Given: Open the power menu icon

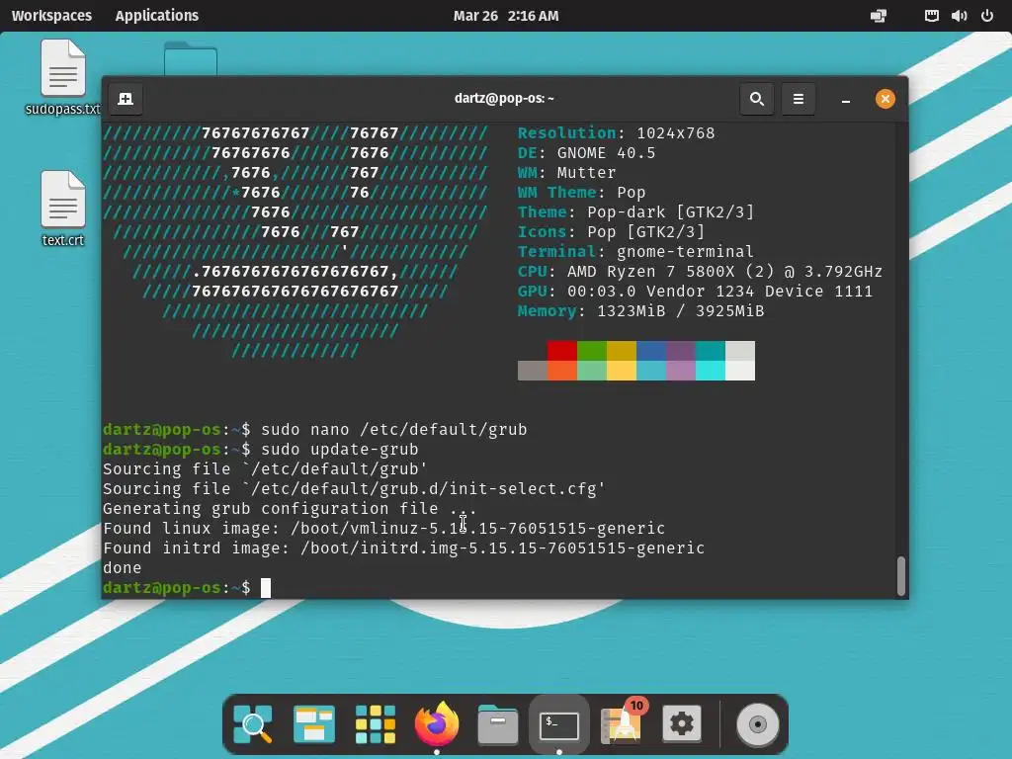Looking at the screenshot, I should (x=987, y=16).
